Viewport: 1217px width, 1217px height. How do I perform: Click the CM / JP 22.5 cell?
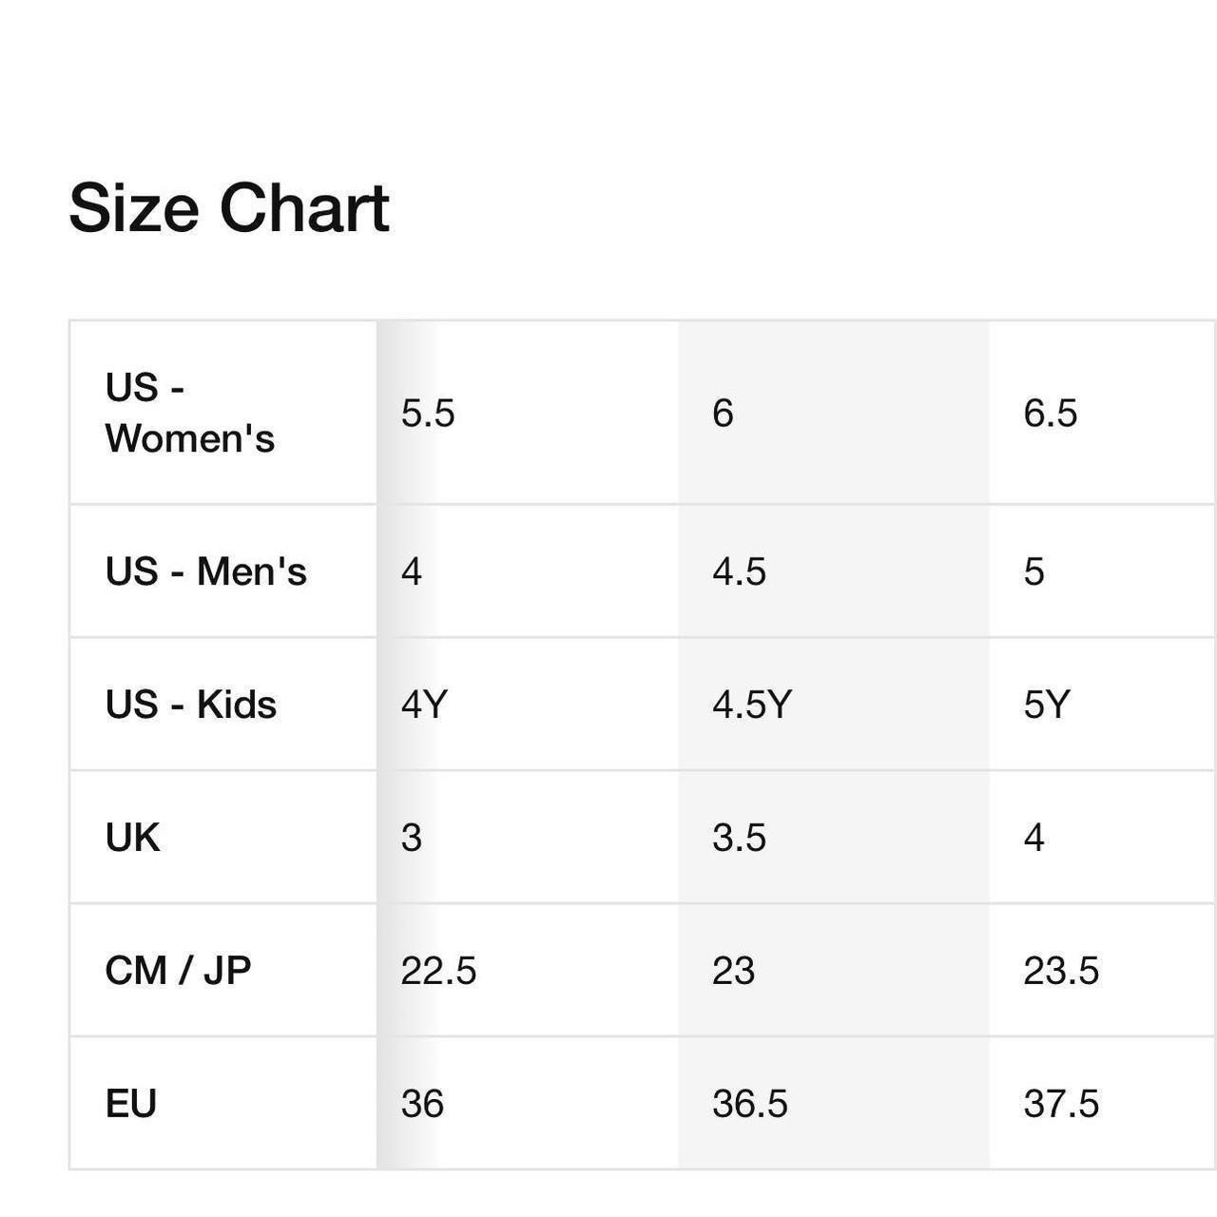click(528, 971)
